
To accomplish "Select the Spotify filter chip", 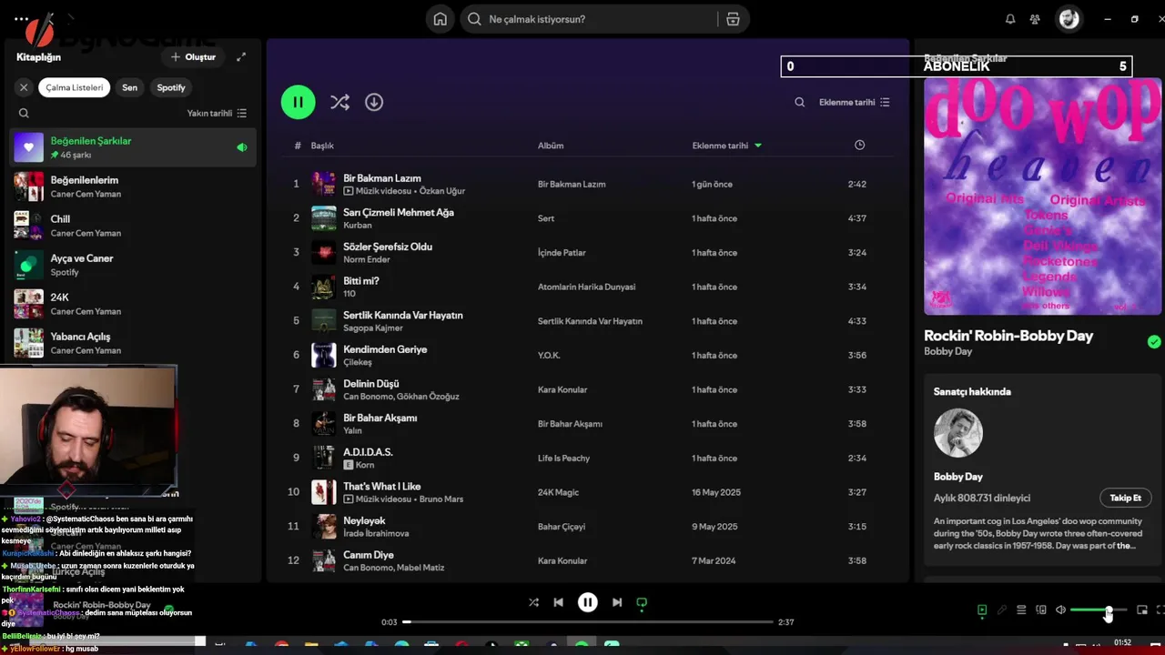I will point(171,87).
